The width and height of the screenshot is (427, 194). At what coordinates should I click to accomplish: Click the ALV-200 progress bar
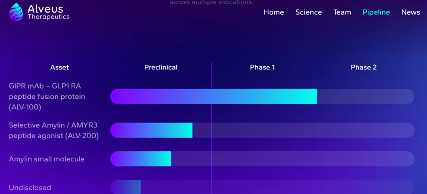(151, 130)
